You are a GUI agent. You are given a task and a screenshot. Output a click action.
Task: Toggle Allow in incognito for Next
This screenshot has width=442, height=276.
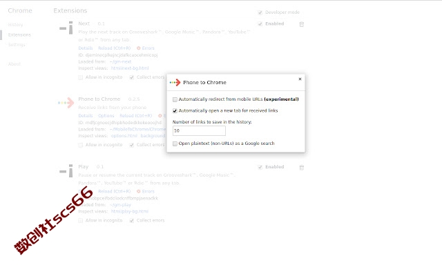click(81, 77)
